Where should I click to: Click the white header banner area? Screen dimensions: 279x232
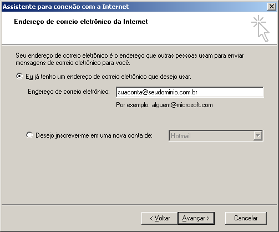pos(129,33)
